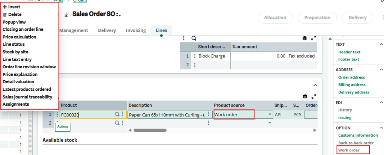This screenshot has height=155, width=384.
Task: Expand the Short description table fullscreen
Action: click(314, 38)
